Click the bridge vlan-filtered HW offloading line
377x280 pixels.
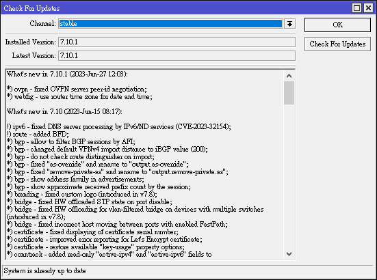135,213
